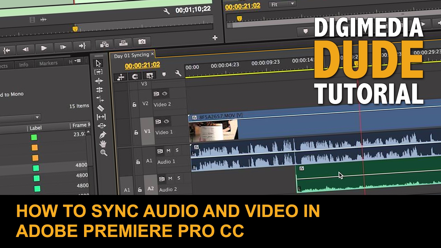Image resolution: width=441 pixels, height=248 pixels.
Task: Toggle sync lock on Audio 1 track
Action: pyautogui.click(x=160, y=151)
